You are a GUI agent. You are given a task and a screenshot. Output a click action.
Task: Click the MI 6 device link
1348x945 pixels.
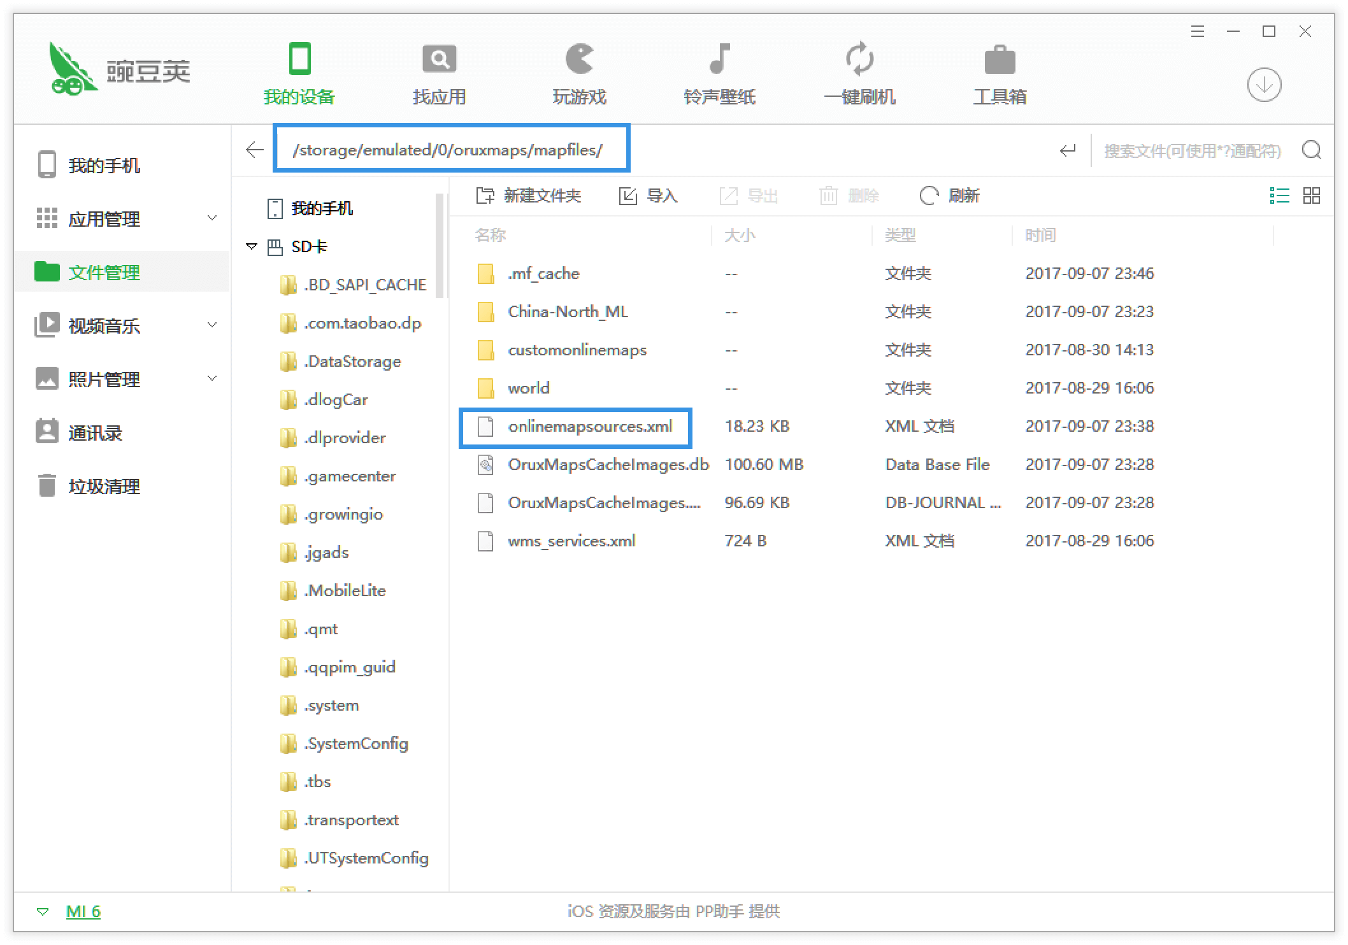tap(83, 912)
